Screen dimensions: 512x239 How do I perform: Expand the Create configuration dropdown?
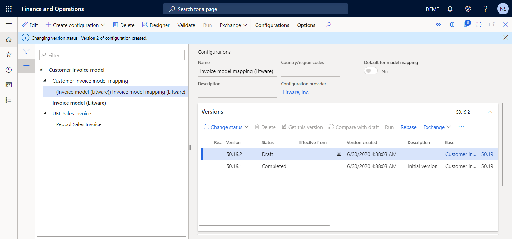[x=76, y=25]
